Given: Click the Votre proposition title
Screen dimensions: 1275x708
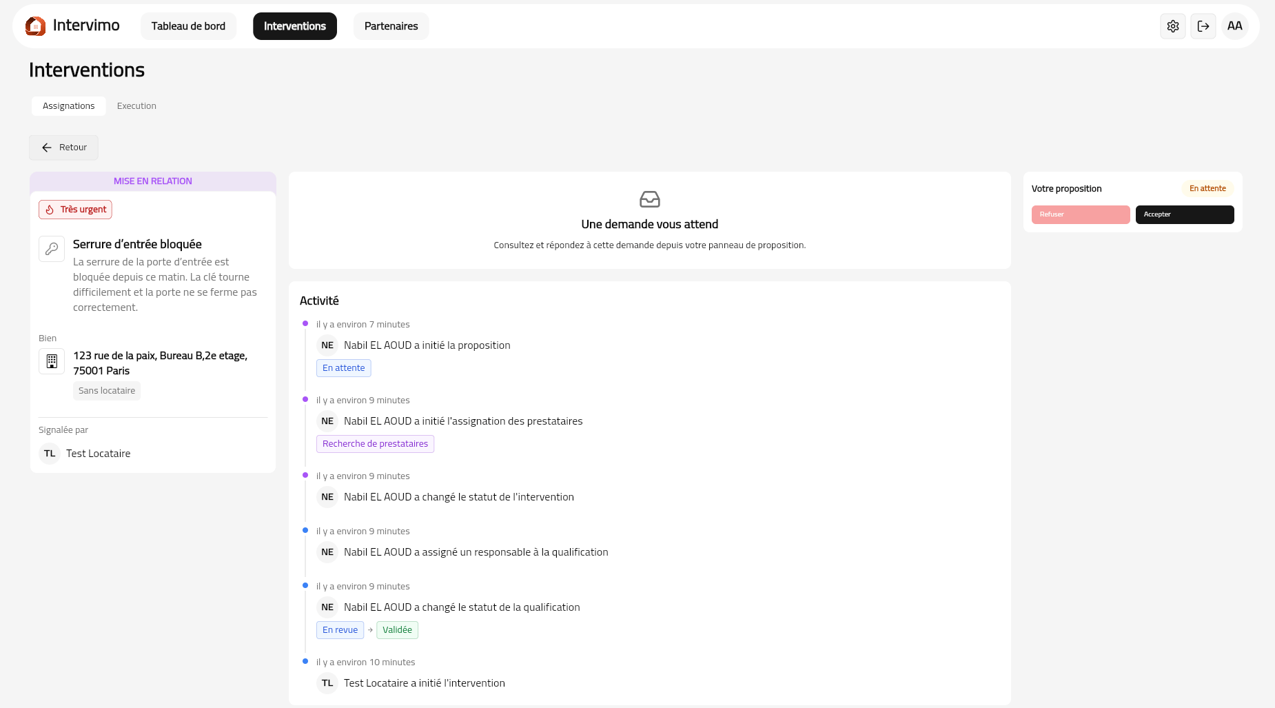Looking at the screenshot, I should pyautogui.click(x=1067, y=189).
